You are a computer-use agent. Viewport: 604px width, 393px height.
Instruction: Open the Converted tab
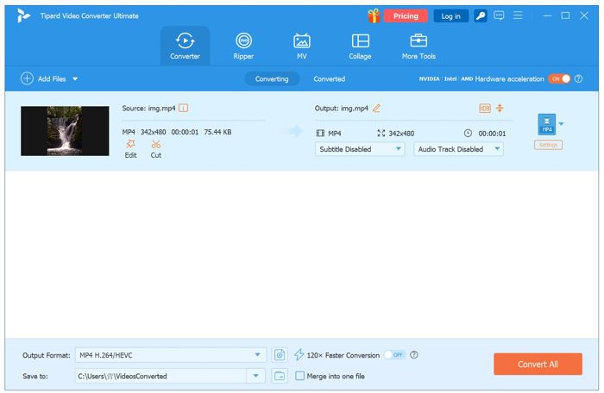coord(329,78)
